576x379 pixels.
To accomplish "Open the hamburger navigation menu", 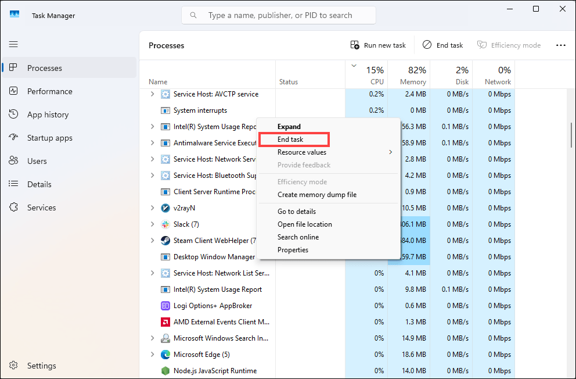I will [x=13, y=44].
